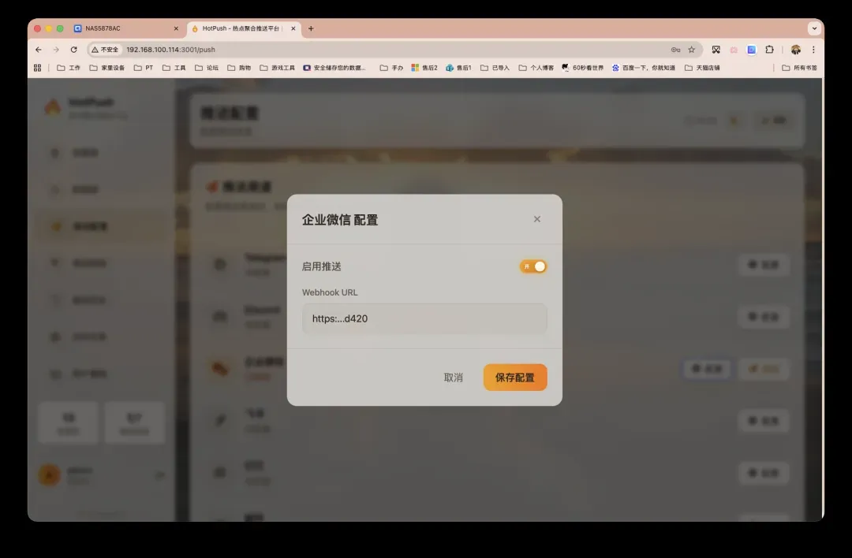852x558 pixels.
Task: Expand the 所有书签 folder
Action: tap(799, 68)
